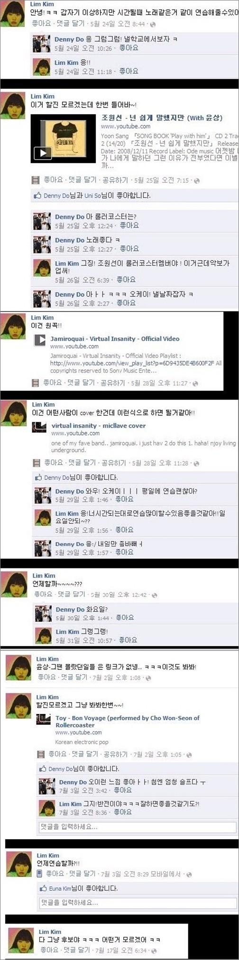The height and width of the screenshot is (960, 239).
Task: Open Uni So's profile from the likes line
Action: 92,195
